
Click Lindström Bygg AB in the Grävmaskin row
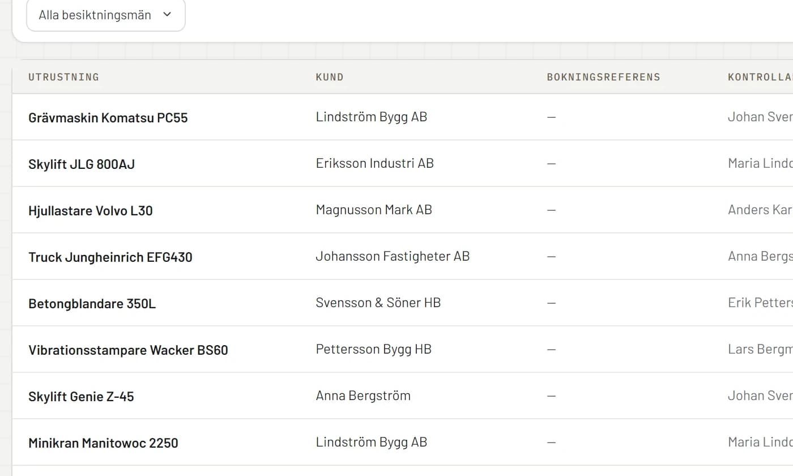coord(372,117)
